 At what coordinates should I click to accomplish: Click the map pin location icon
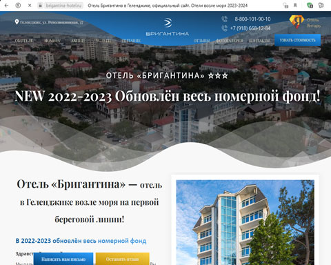pos(17,22)
